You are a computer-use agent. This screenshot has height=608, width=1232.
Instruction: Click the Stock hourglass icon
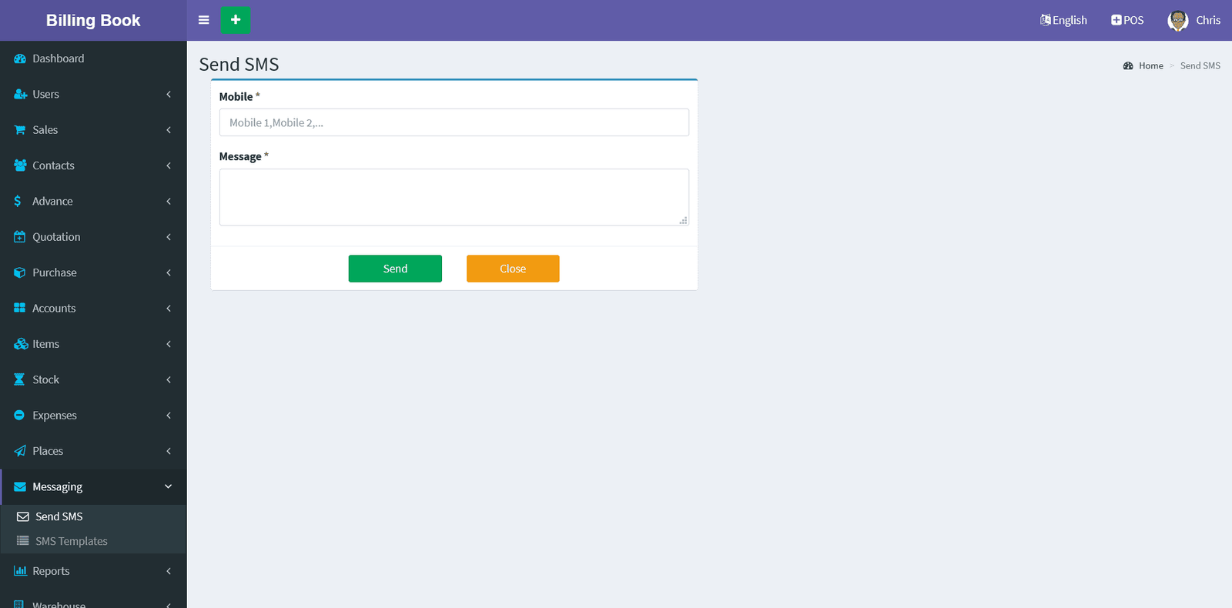[x=20, y=379]
